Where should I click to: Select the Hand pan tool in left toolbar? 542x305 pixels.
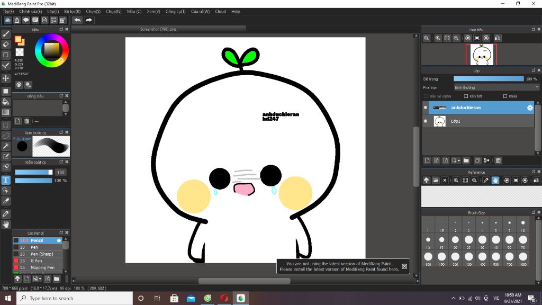click(x=6, y=225)
